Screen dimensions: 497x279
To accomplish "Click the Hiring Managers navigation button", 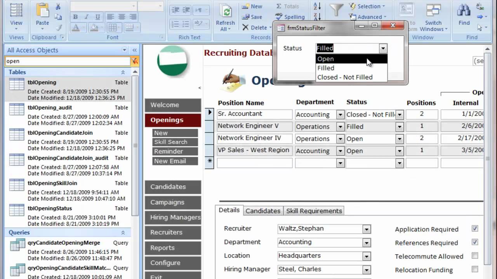I will tap(173, 217).
